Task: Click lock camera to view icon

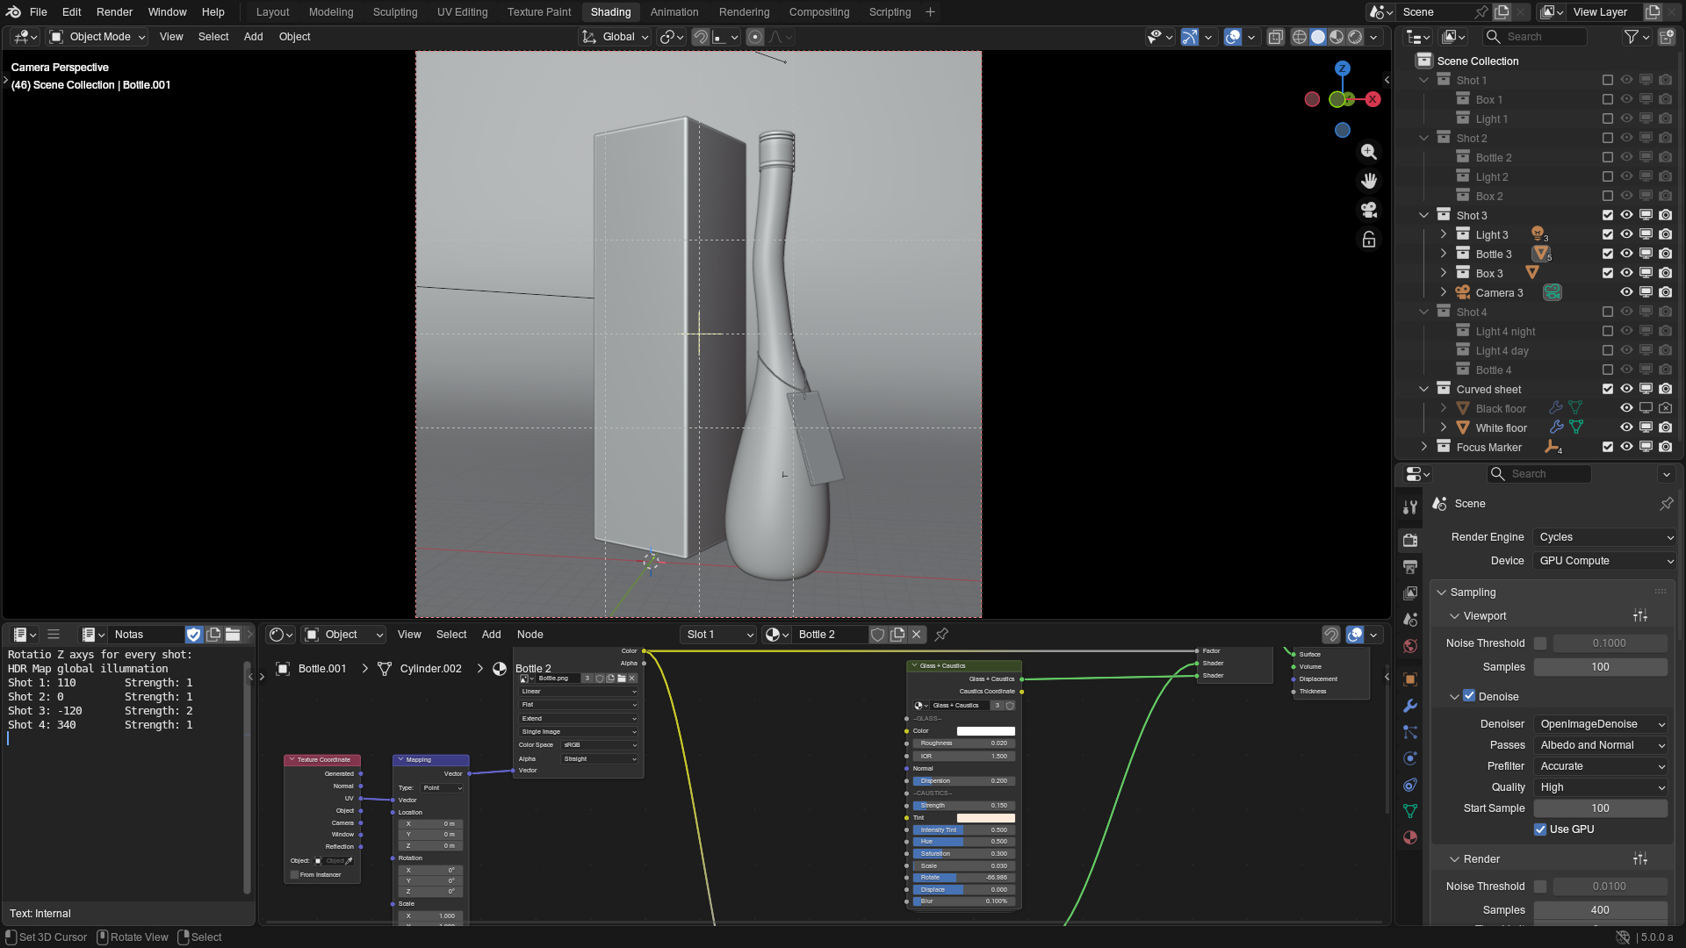Action: 1368,240
